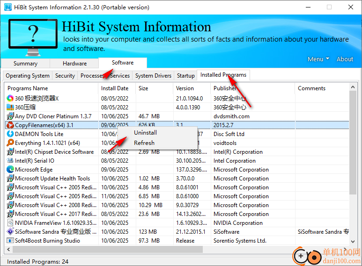Switch to the Summary tab

(x=25, y=64)
